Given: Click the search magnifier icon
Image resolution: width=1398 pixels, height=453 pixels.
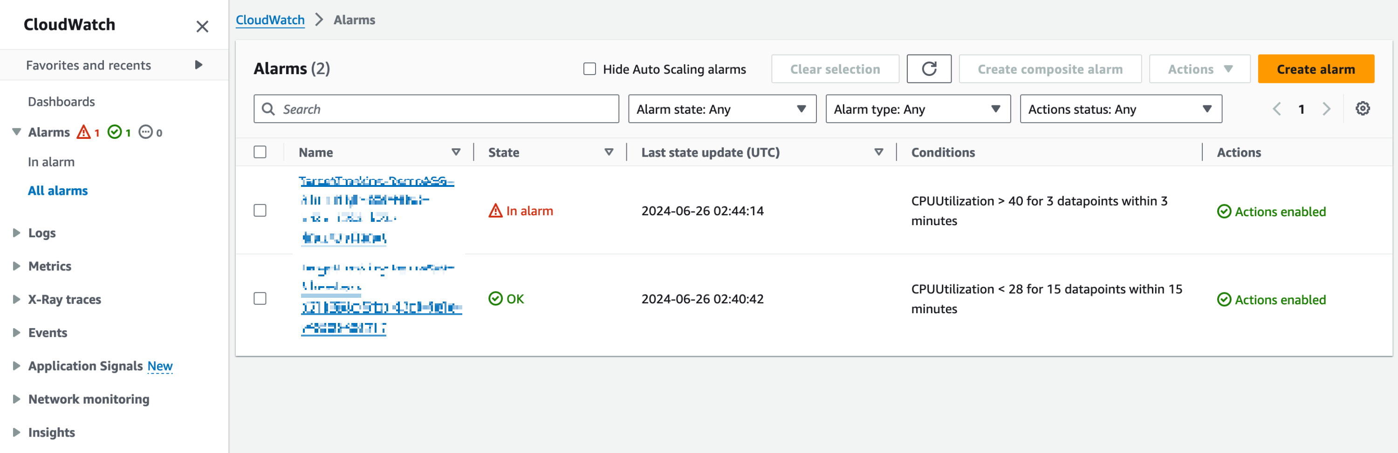Looking at the screenshot, I should pos(268,109).
